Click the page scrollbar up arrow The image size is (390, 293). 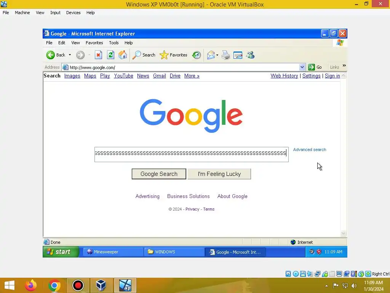343,76
